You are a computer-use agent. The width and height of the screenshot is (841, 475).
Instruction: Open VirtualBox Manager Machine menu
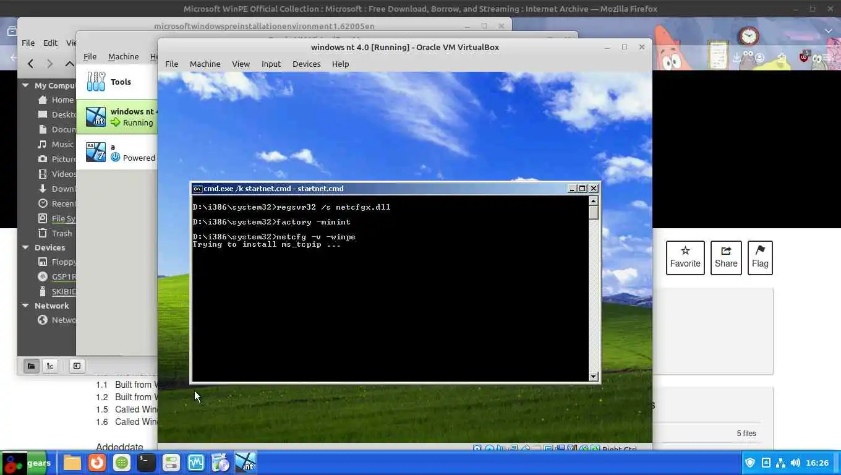[x=123, y=56]
